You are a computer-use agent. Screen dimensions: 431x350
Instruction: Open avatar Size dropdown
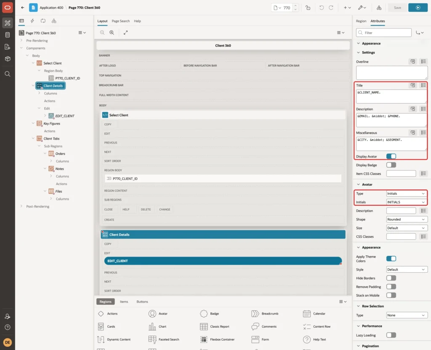click(x=407, y=228)
